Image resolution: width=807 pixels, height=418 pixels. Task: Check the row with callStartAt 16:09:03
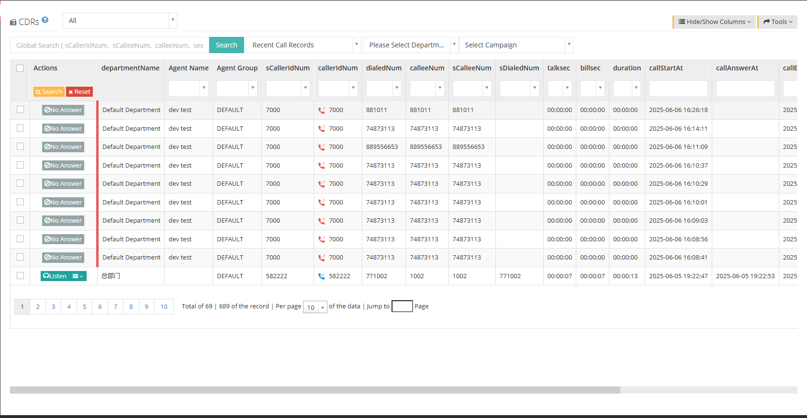pyautogui.click(x=20, y=220)
